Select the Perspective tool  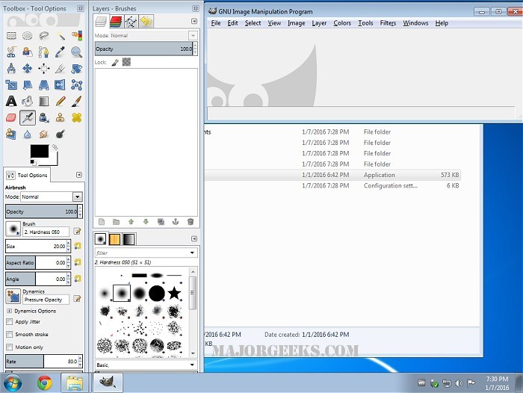(43, 84)
